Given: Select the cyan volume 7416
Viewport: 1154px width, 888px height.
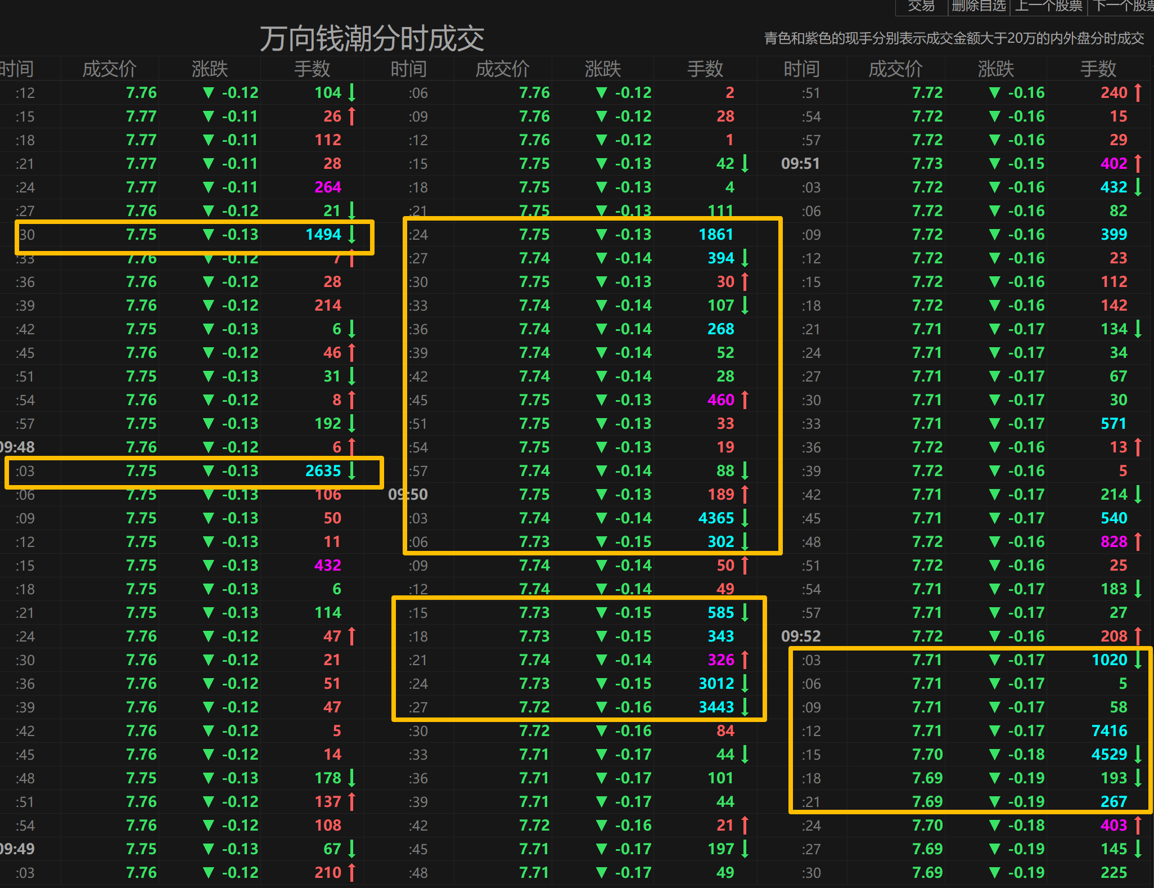Looking at the screenshot, I should (1109, 730).
